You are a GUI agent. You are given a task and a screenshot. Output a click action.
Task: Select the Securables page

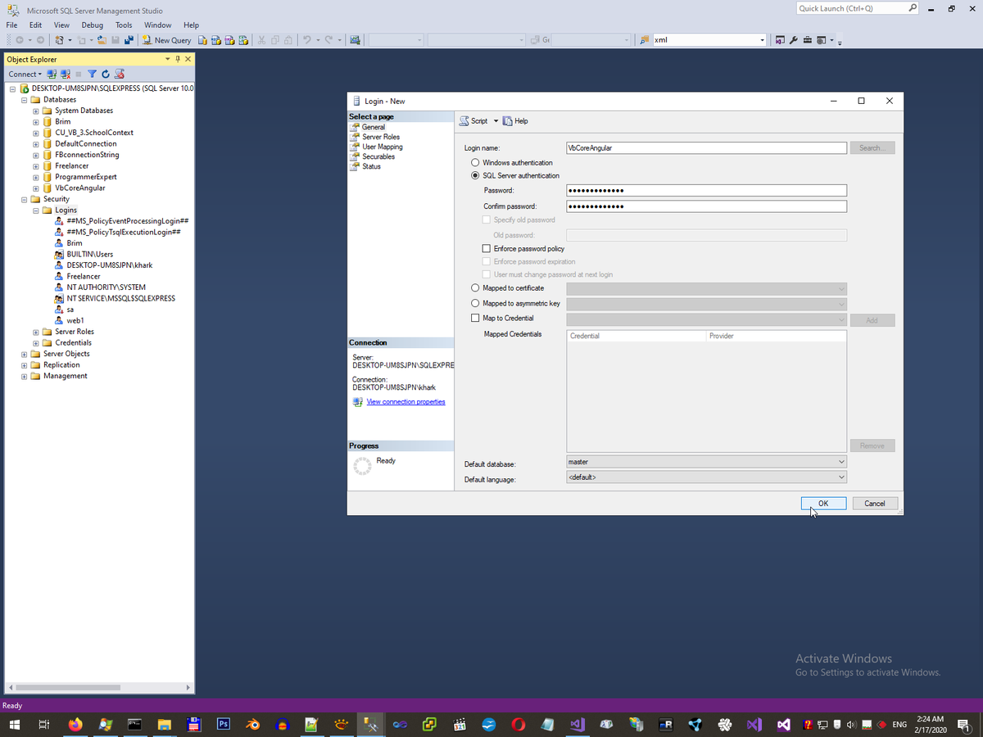click(378, 156)
